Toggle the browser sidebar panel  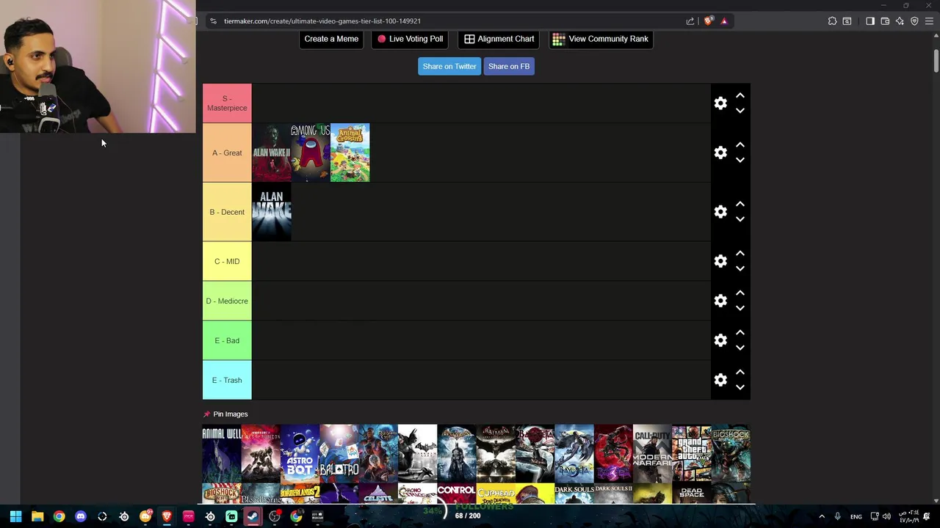(870, 21)
